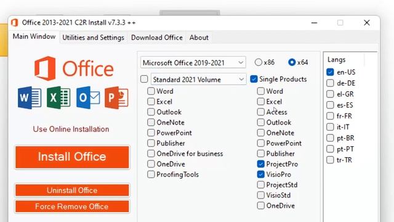The height and width of the screenshot is (222, 394).
Task: Click the Use Online Installation text
Action: (x=71, y=129)
